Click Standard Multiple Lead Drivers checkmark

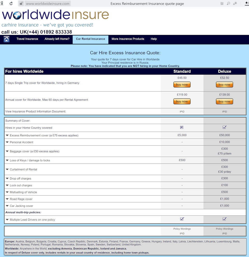pos(182,219)
